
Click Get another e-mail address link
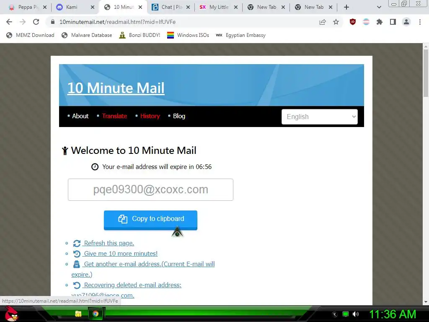(x=149, y=264)
